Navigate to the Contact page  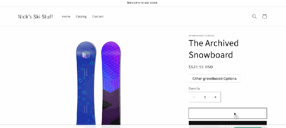pyautogui.click(x=98, y=16)
